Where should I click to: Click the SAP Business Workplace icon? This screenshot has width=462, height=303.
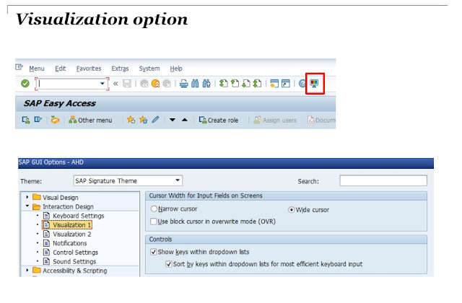tap(55, 120)
